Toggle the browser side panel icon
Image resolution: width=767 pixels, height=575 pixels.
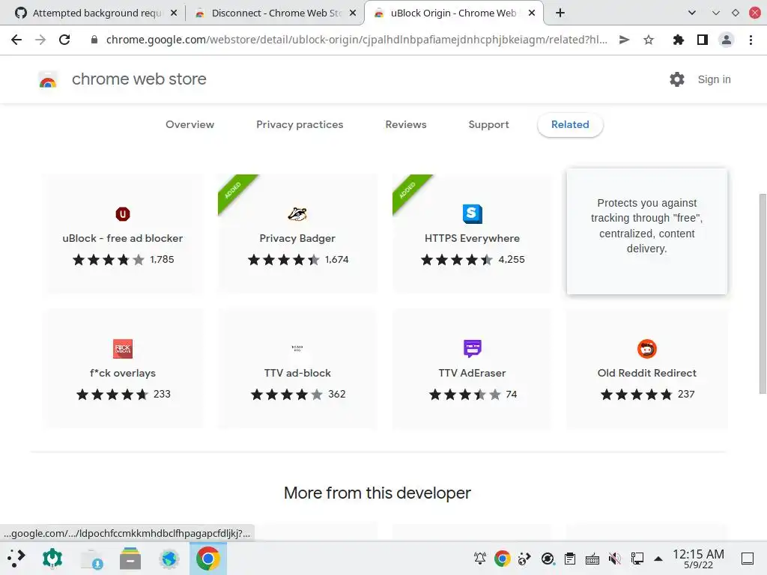point(703,40)
